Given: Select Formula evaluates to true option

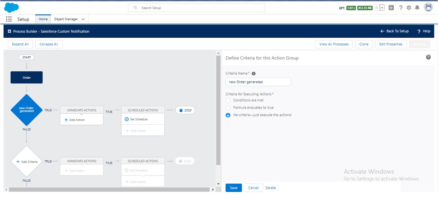Looking at the screenshot, I should (x=228, y=108).
